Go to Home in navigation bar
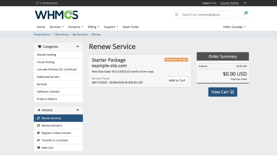The image size is (277, 156). (41, 27)
